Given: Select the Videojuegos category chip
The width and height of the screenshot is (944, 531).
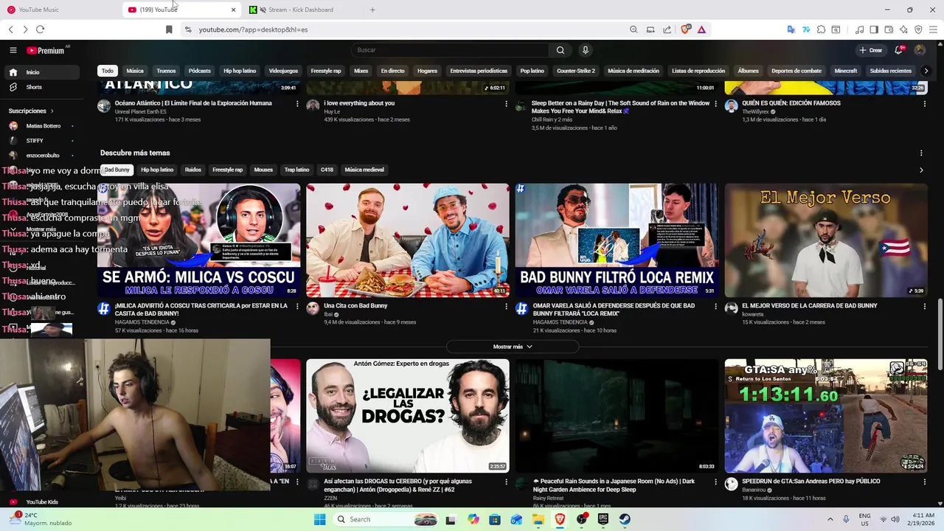Looking at the screenshot, I should click(283, 71).
